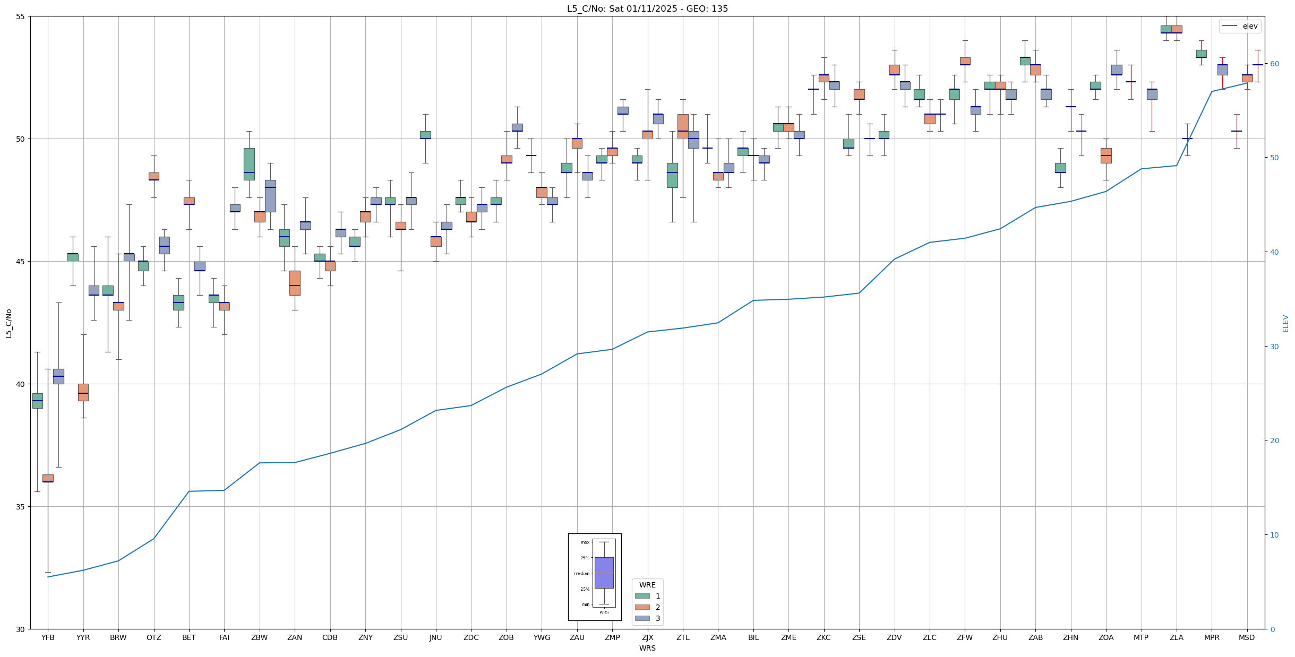Click the ZBW station tick label

pyautogui.click(x=260, y=637)
